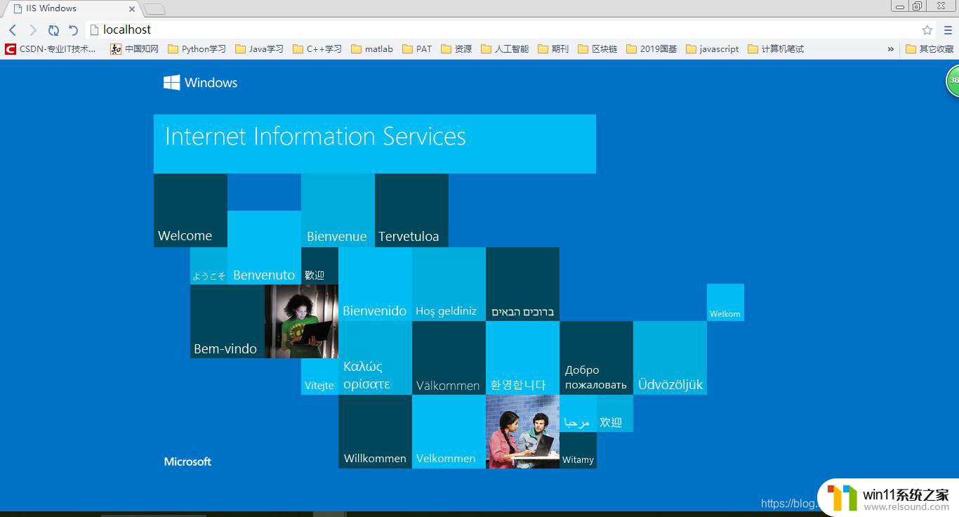959x517 pixels.
Task: Click the Hebrew ברוכים הבאים tile
Action: 522,284
